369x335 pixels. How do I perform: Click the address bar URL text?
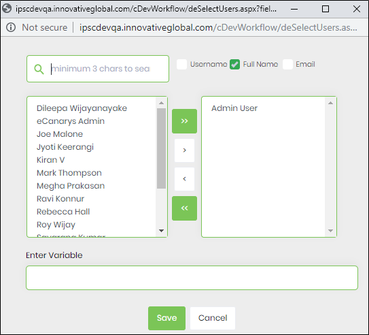pyautogui.click(x=218, y=28)
